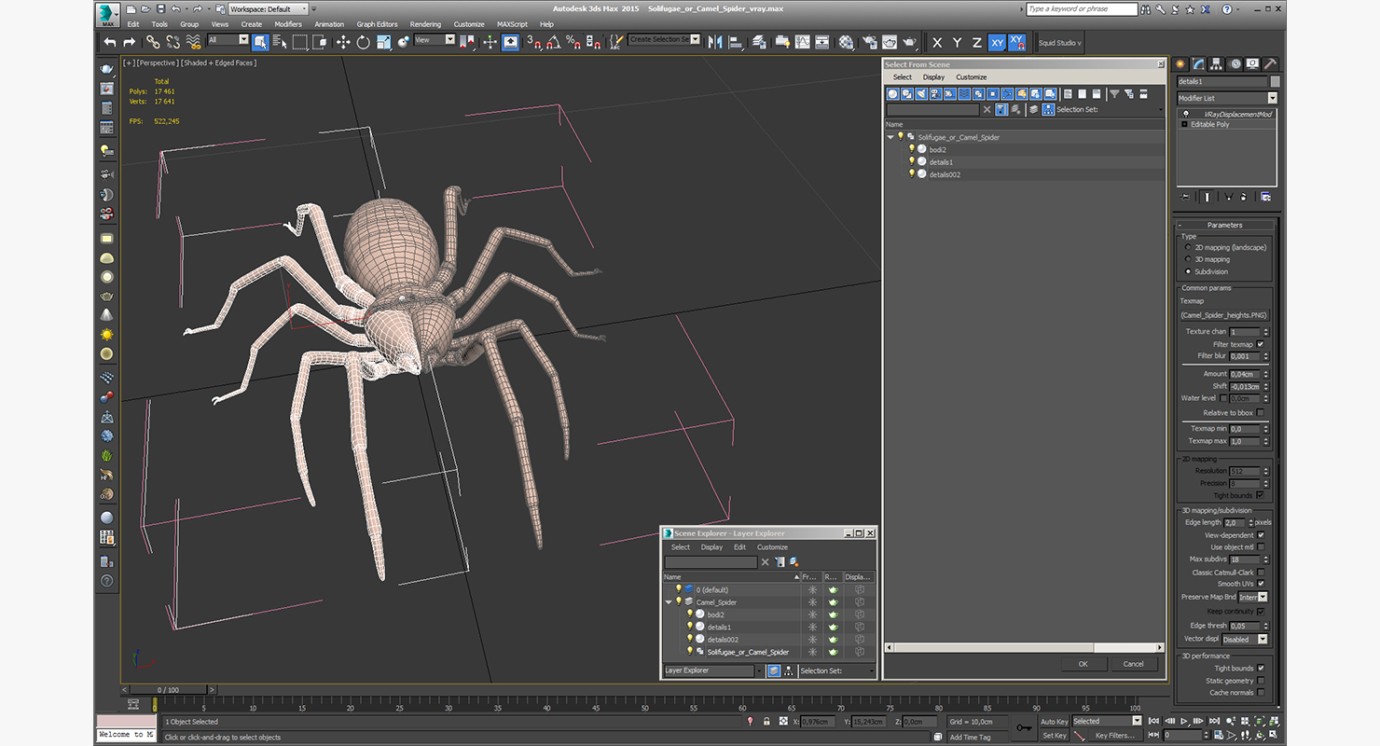
Task: Enable the Use object mtl checkbox
Action: point(1261,547)
